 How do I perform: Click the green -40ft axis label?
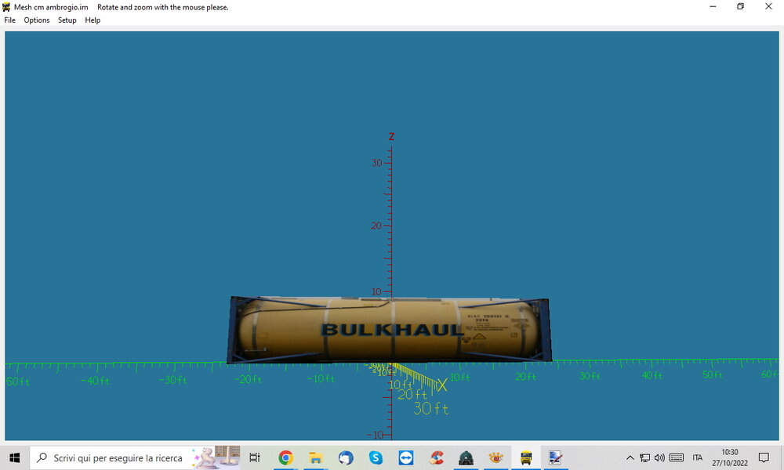pos(95,381)
